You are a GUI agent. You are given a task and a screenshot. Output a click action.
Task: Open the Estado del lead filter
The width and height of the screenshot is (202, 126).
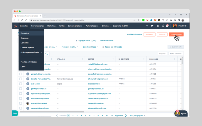pos(90,47)
